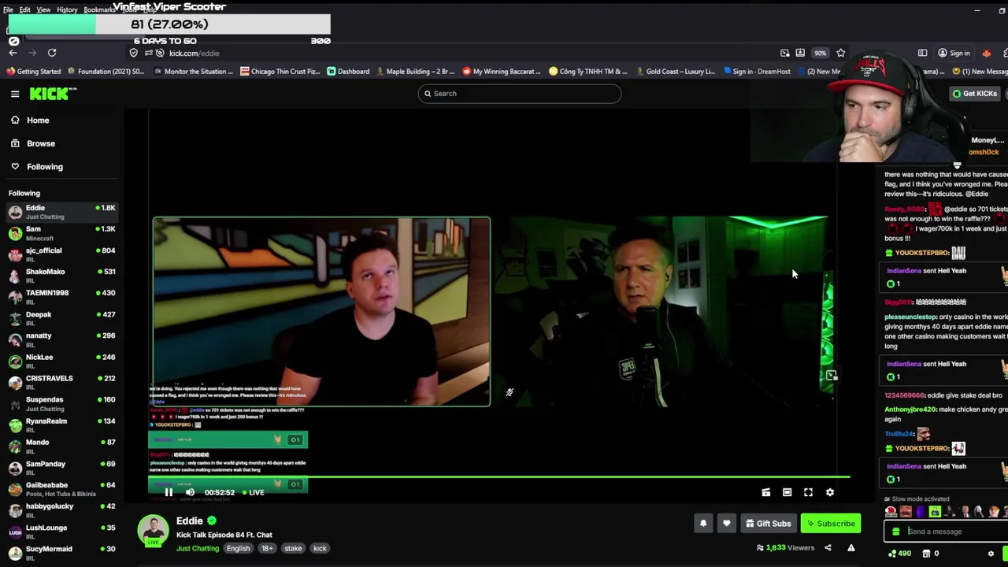
Task: Open the clip creation icon
Action: [x=765, y=492]
